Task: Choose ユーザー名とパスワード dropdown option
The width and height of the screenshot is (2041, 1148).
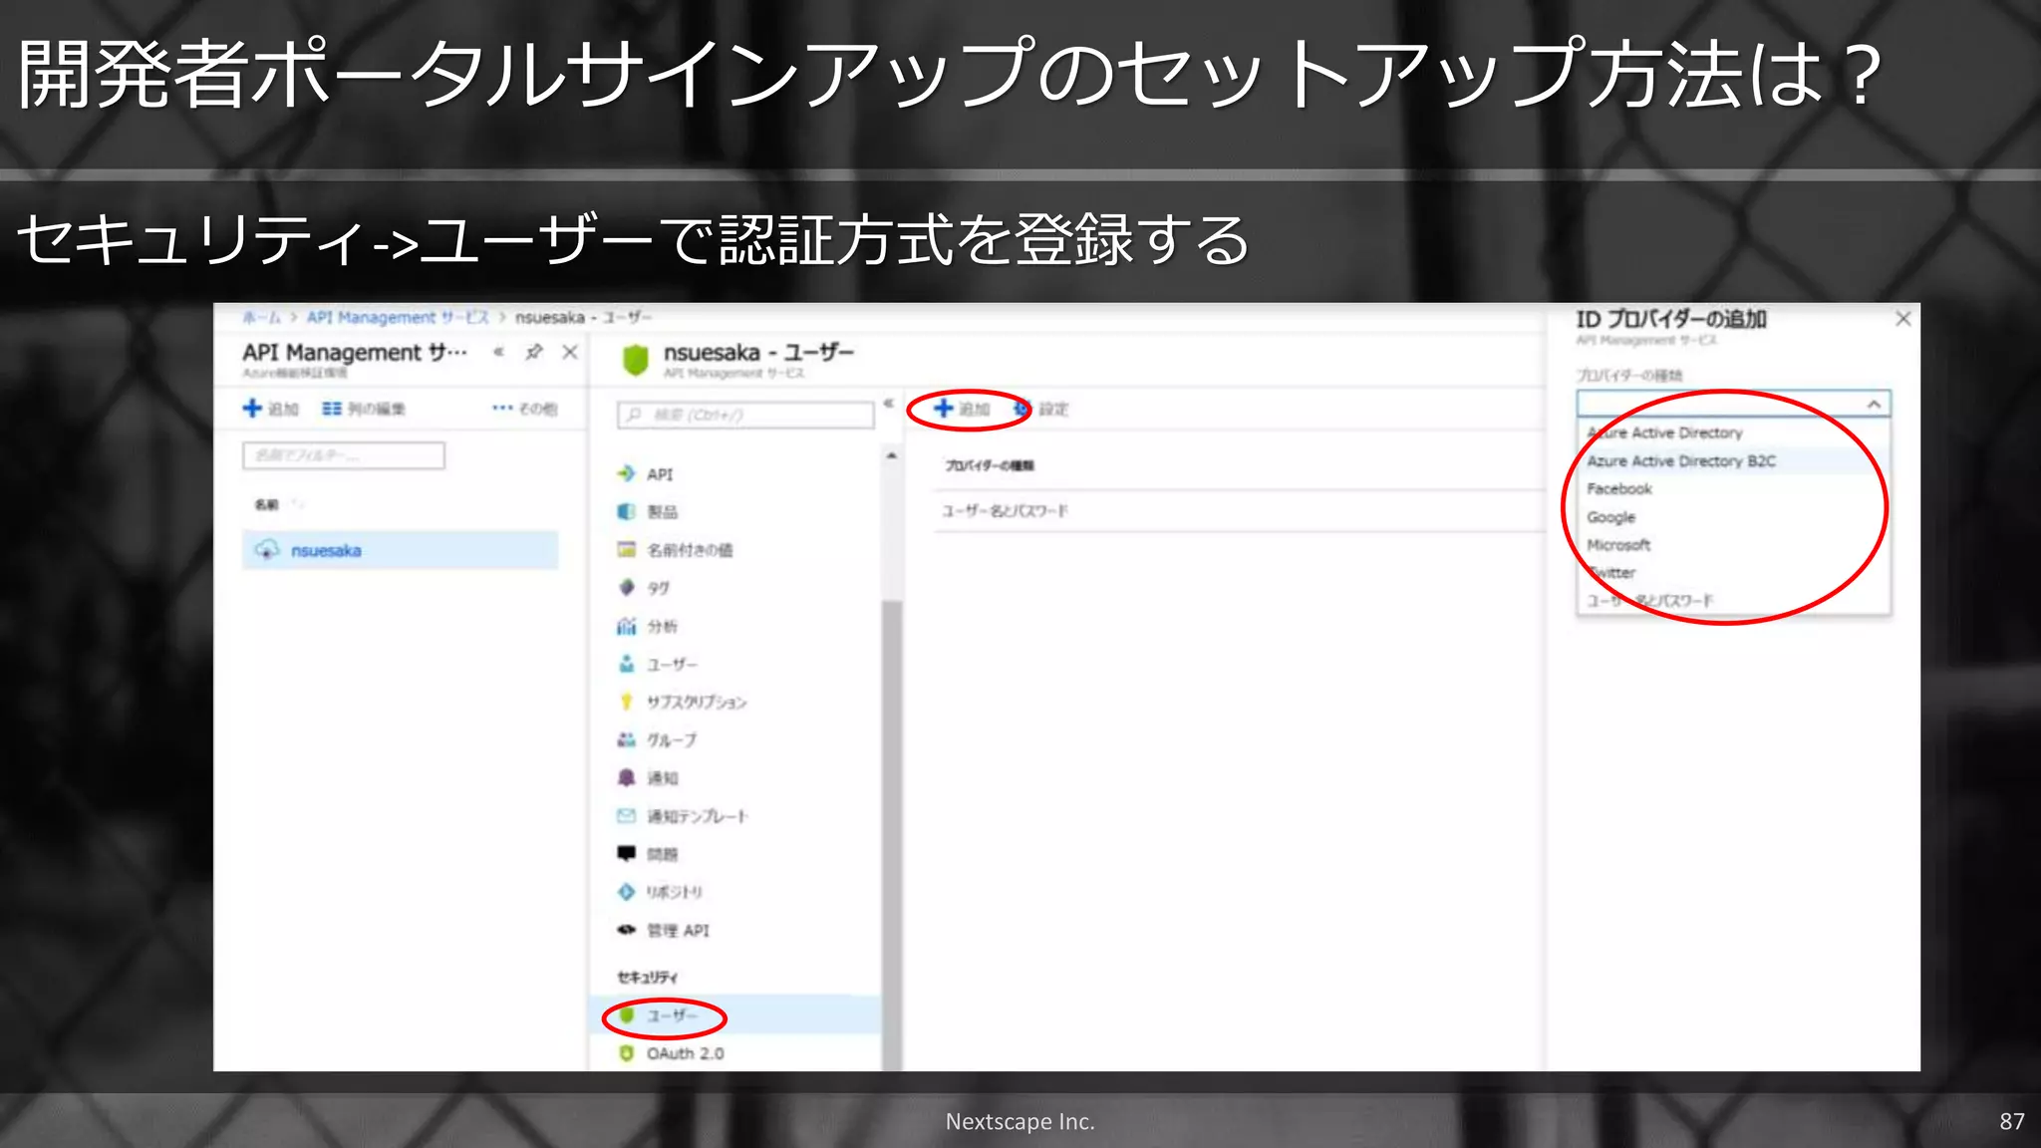Action: click(1733, 601)
